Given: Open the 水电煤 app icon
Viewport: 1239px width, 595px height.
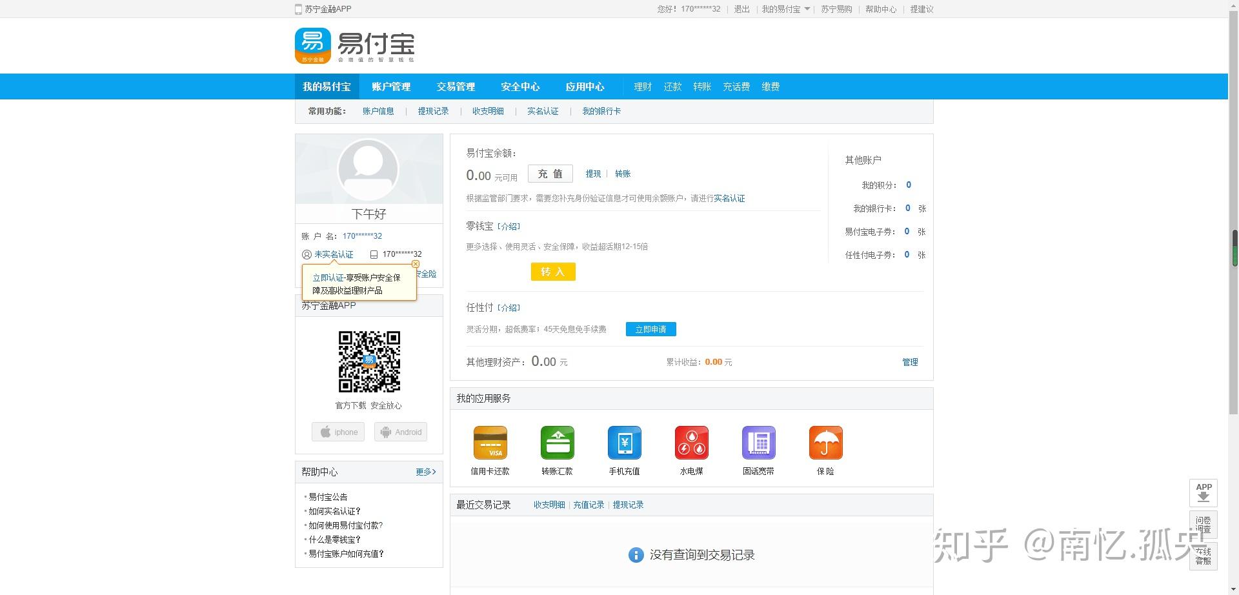Looking at the screenshot, I should tap(692, 443).
